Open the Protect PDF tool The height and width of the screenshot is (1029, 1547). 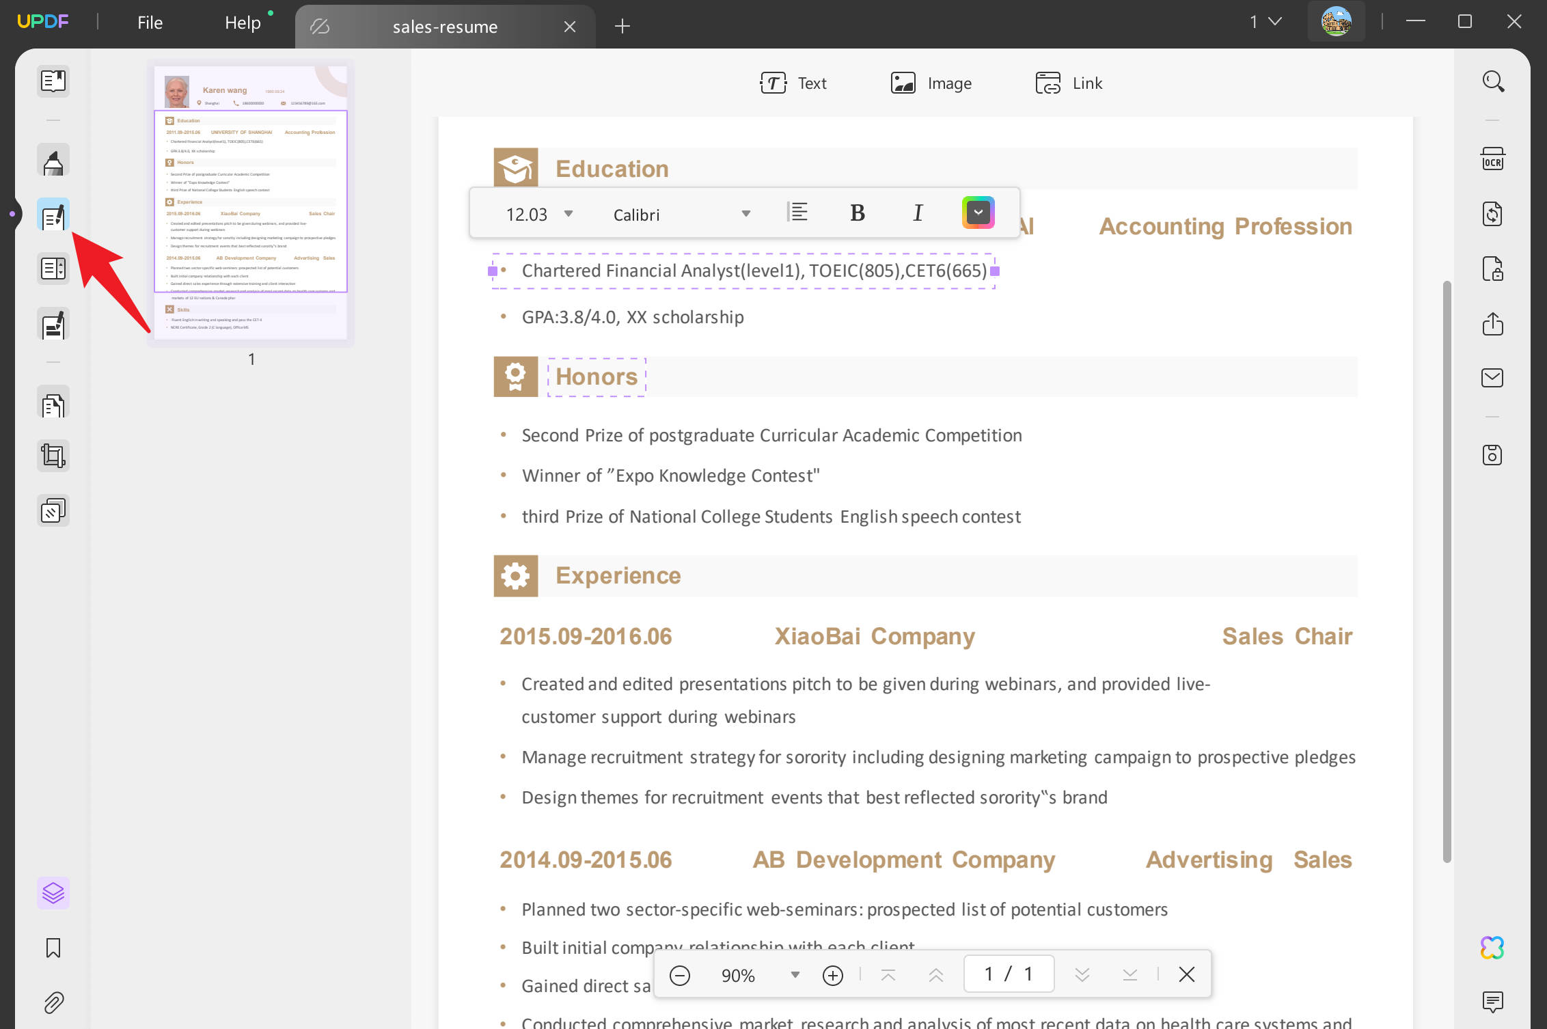point(1493,269)
